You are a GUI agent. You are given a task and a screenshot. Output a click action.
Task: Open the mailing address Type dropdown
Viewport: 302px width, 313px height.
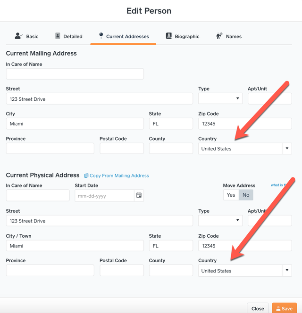coord(220,98)
